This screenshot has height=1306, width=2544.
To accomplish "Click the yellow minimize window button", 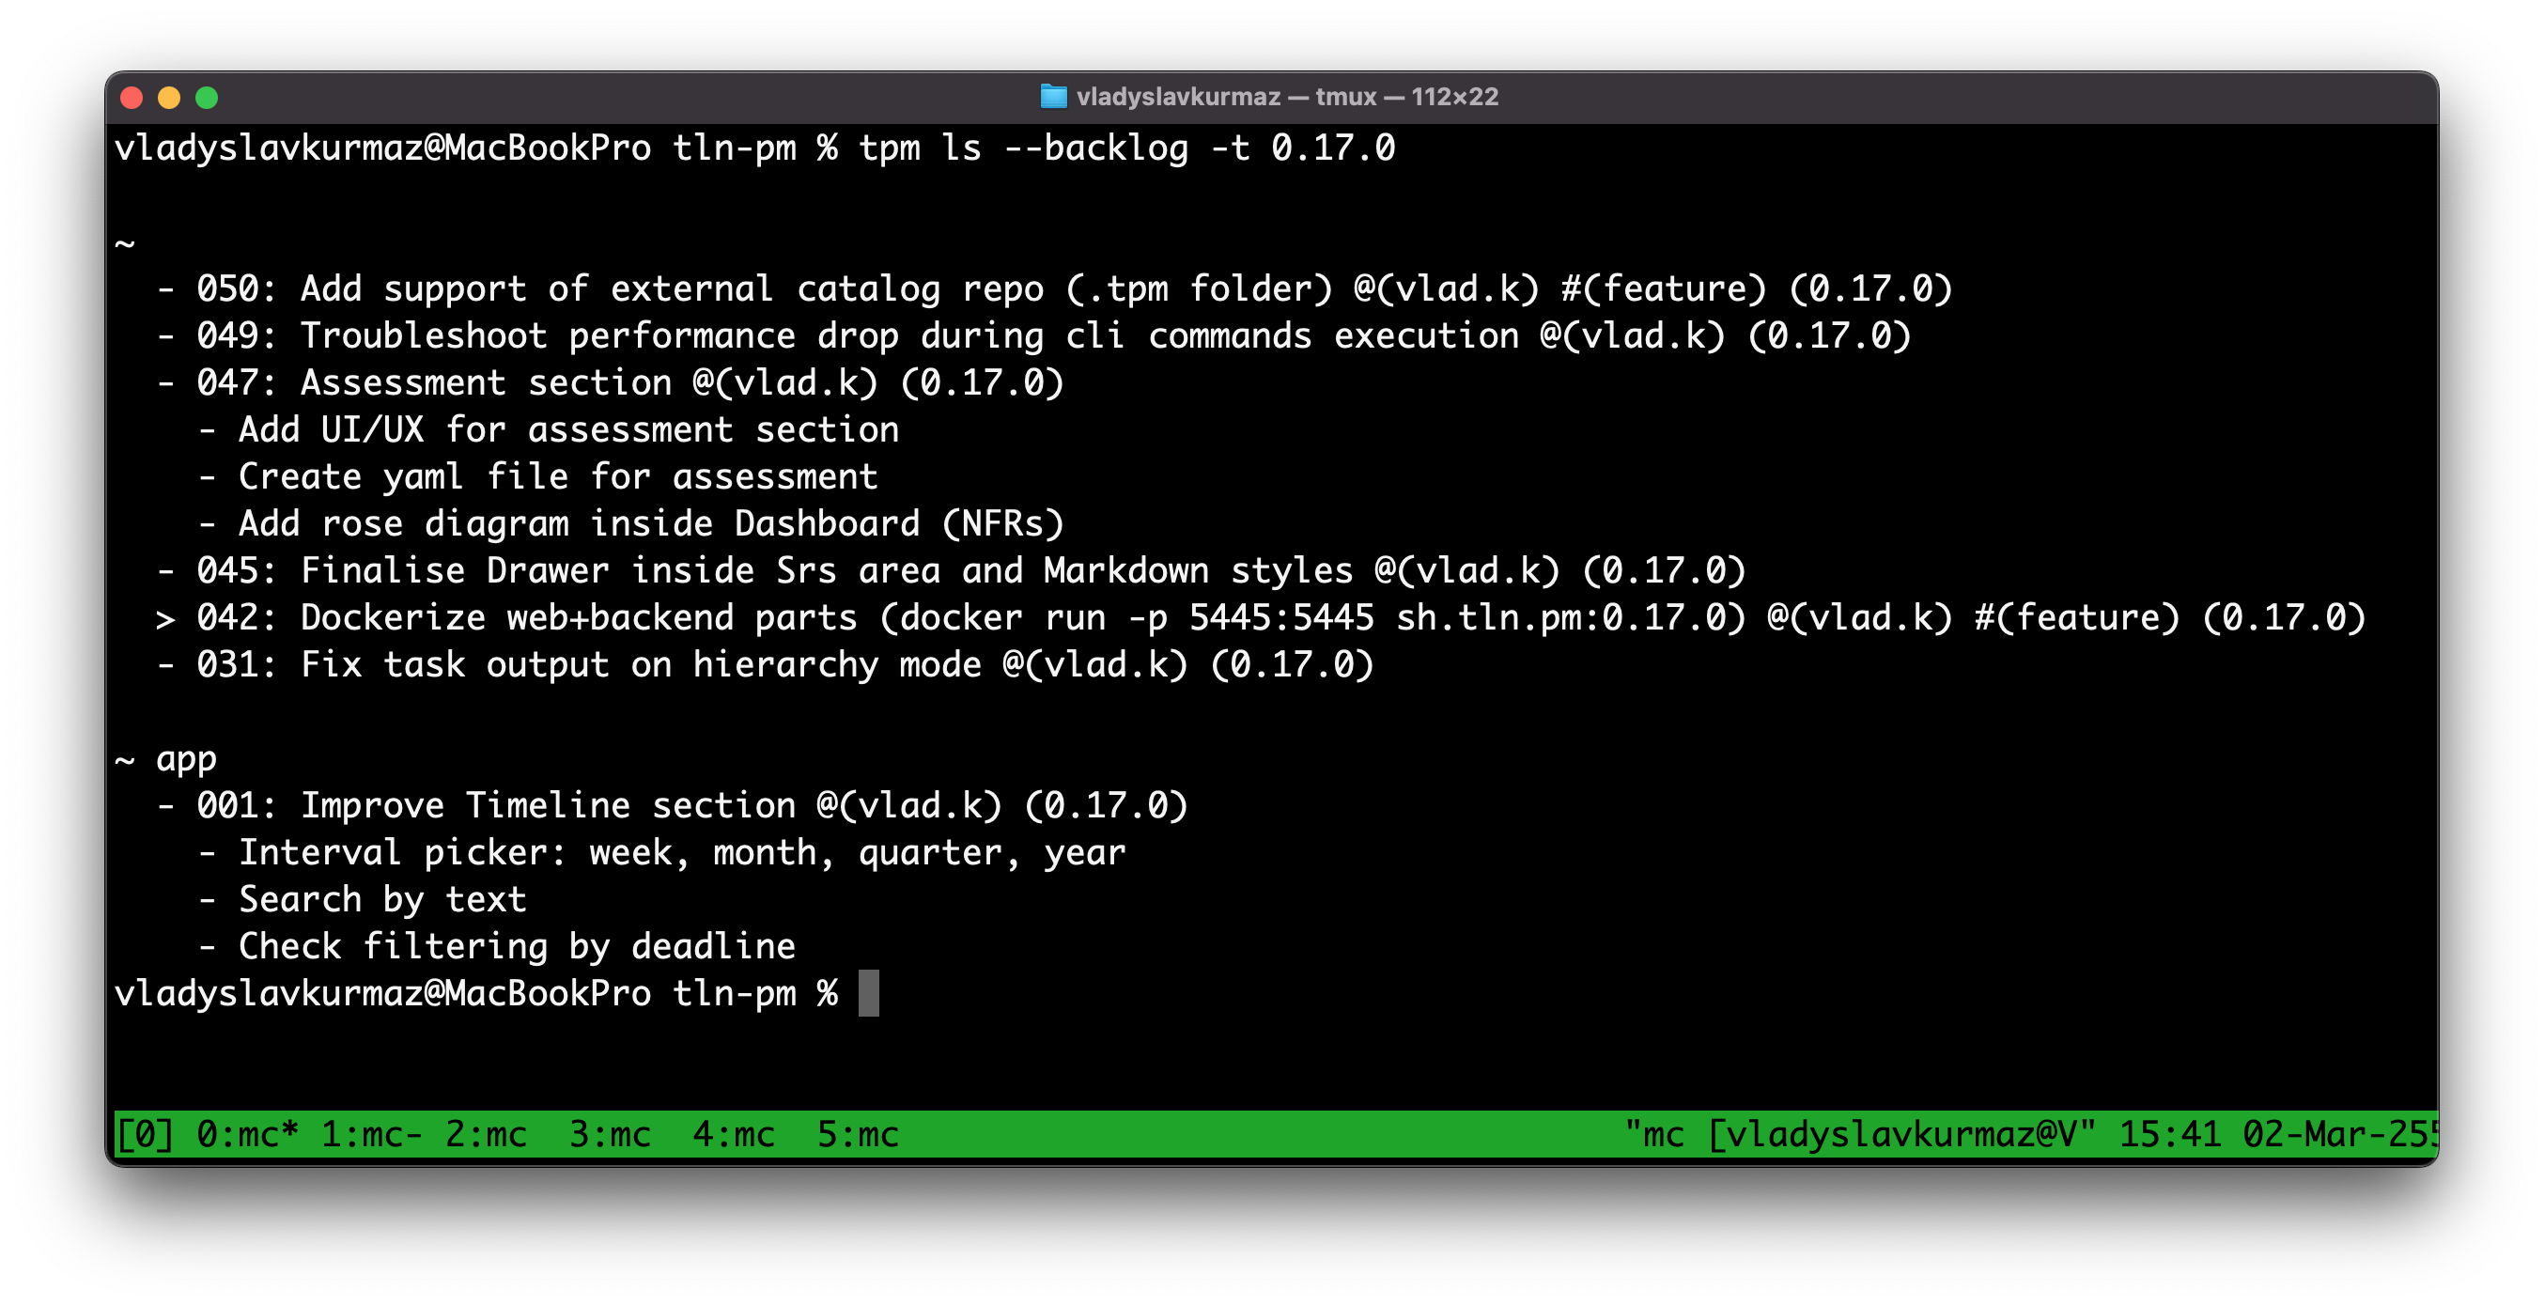I will (x=169, y=98).
